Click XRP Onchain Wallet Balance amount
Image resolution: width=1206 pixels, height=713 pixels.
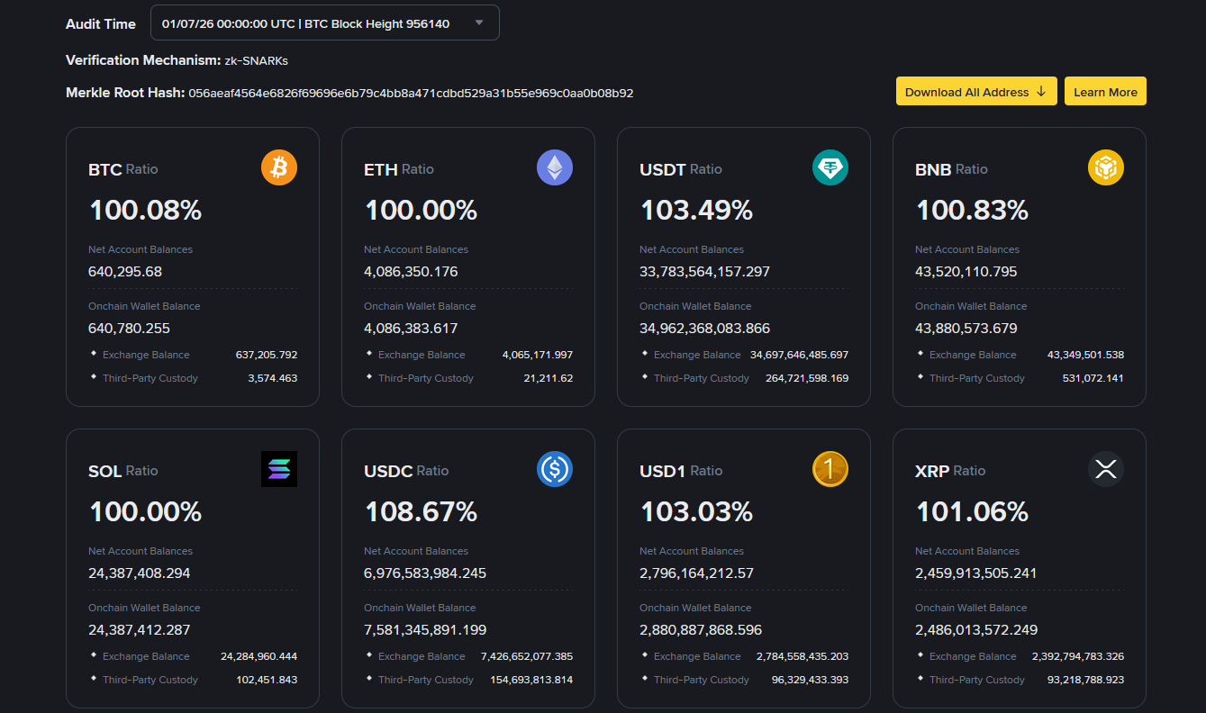[x=976, y=629]
